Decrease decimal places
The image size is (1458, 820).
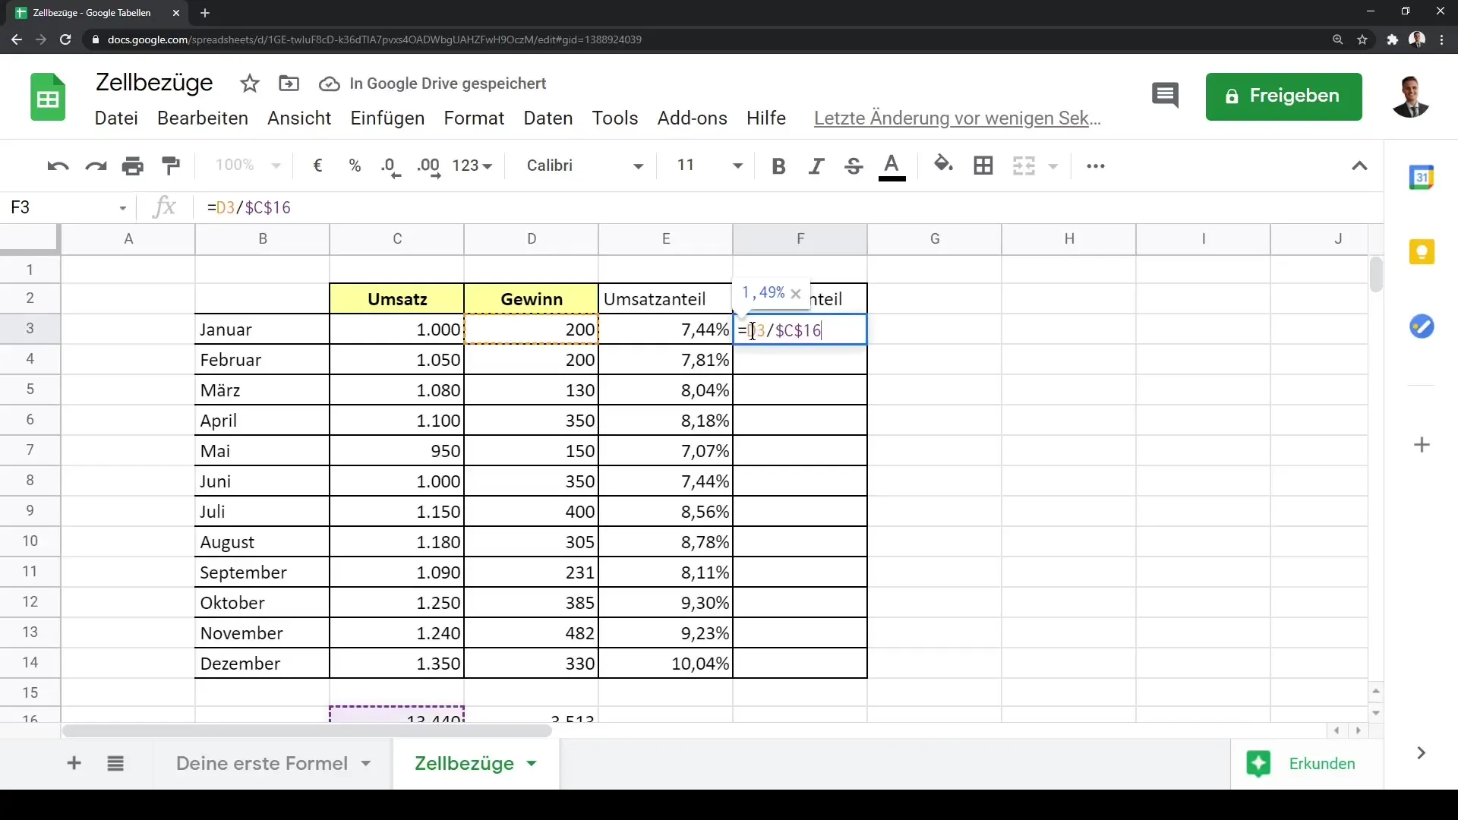(x=391, y=166)
